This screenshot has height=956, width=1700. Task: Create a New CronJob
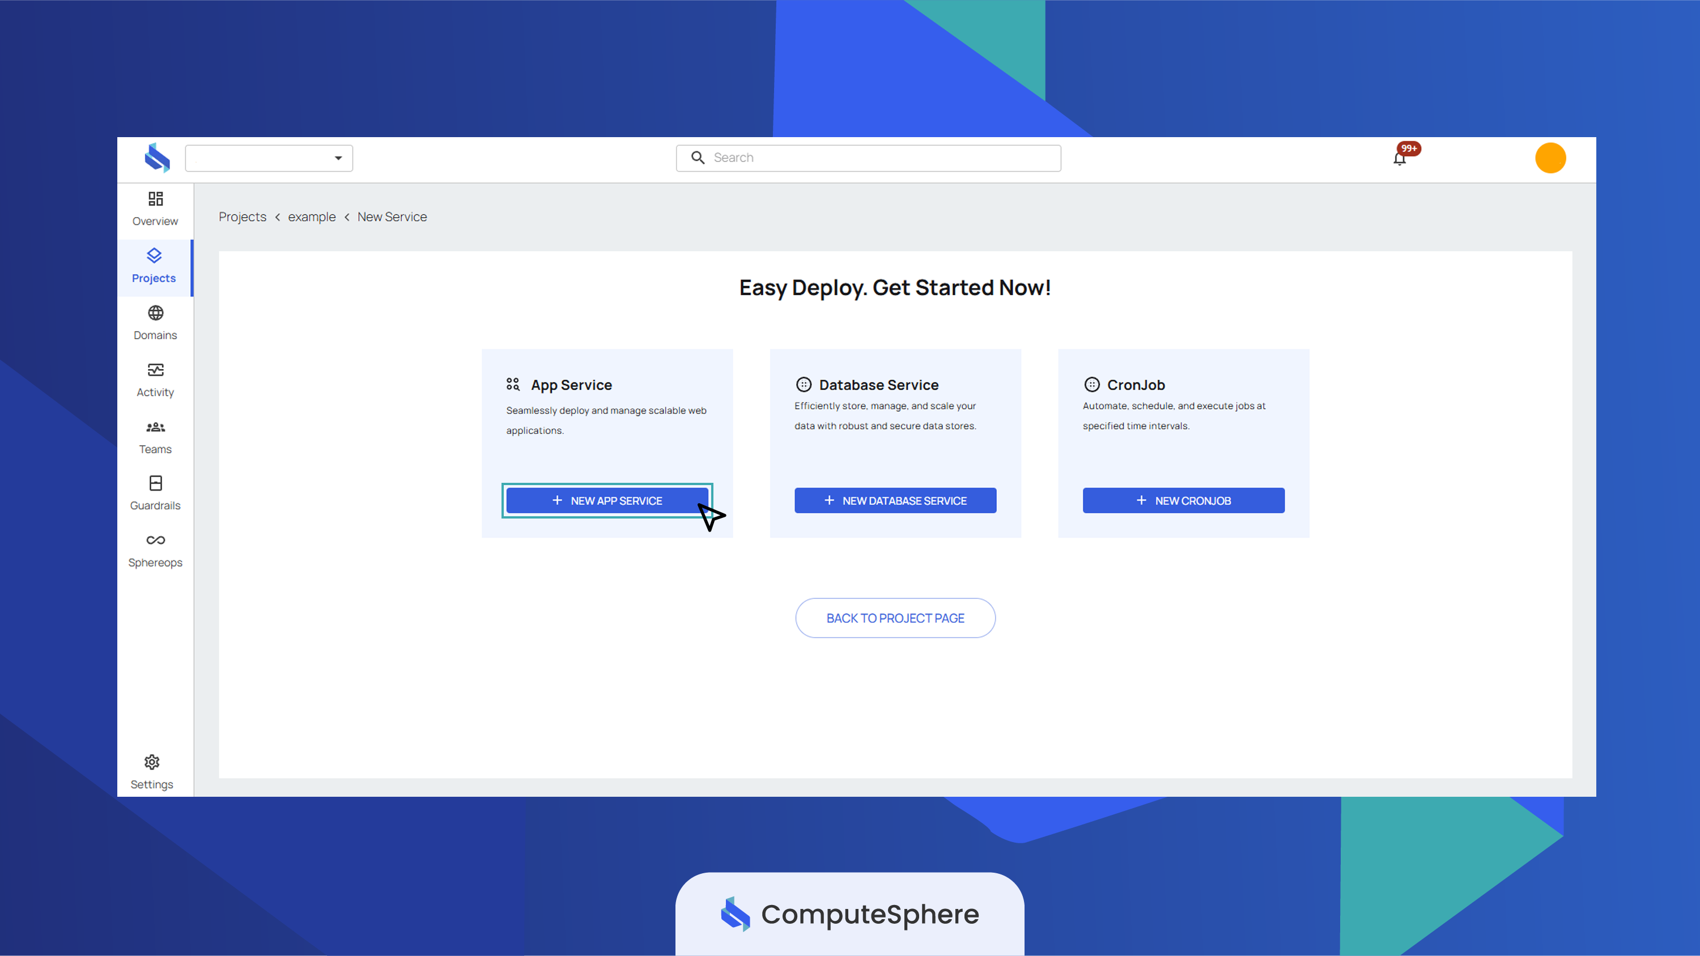1183,501
